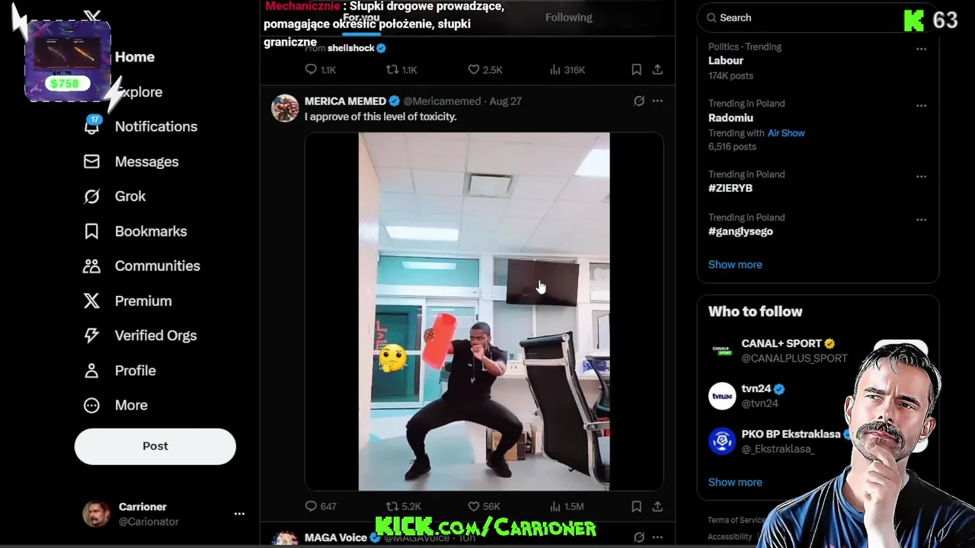This screenshot has width=975, height=548.
Task: Repost the MERICA MEMED post
Action: (x=403, y=506)
